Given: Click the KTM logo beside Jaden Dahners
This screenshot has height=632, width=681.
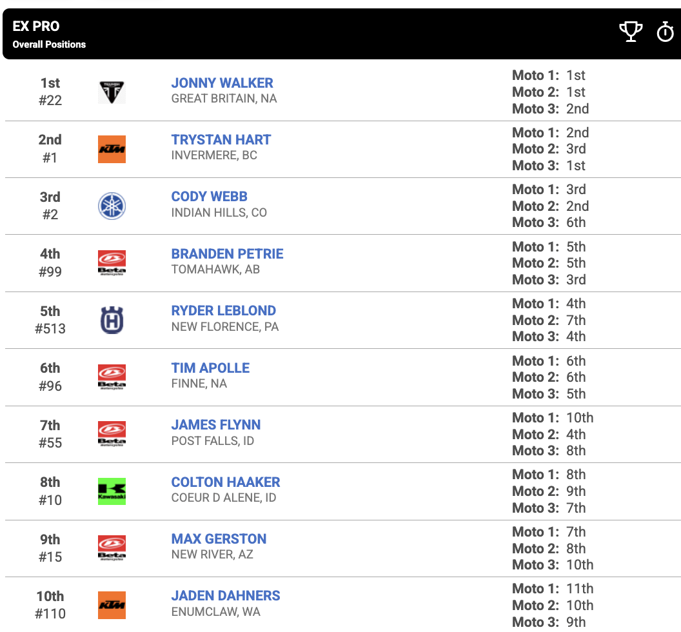Looking at the screenshot, I should [112, 605].
